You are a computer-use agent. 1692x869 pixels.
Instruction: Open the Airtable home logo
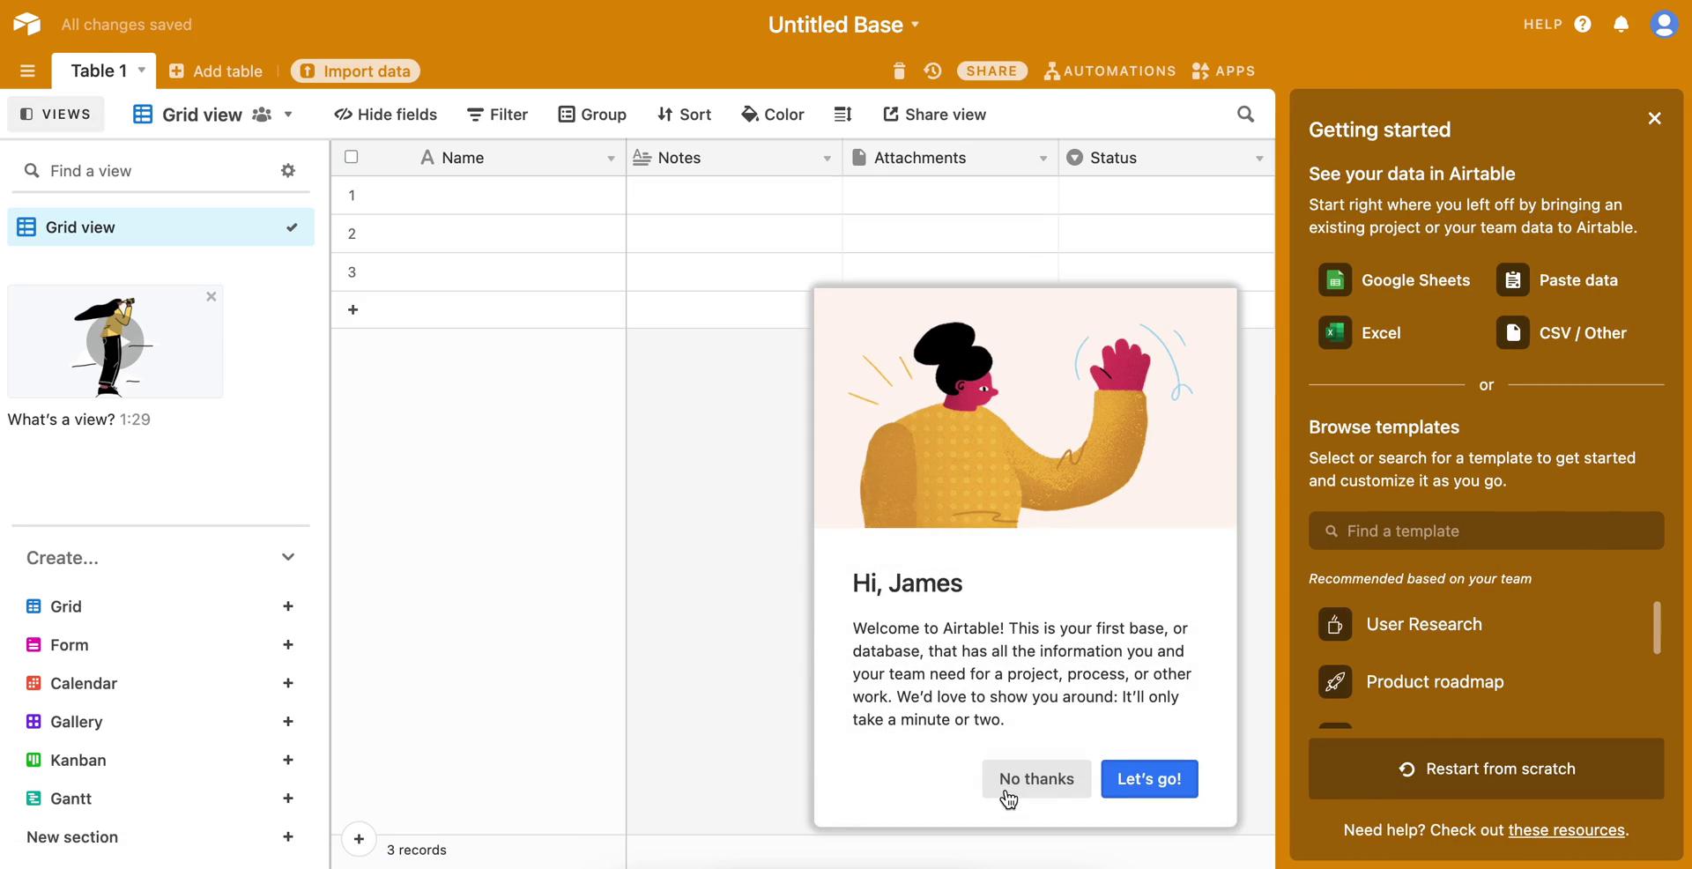26,24
